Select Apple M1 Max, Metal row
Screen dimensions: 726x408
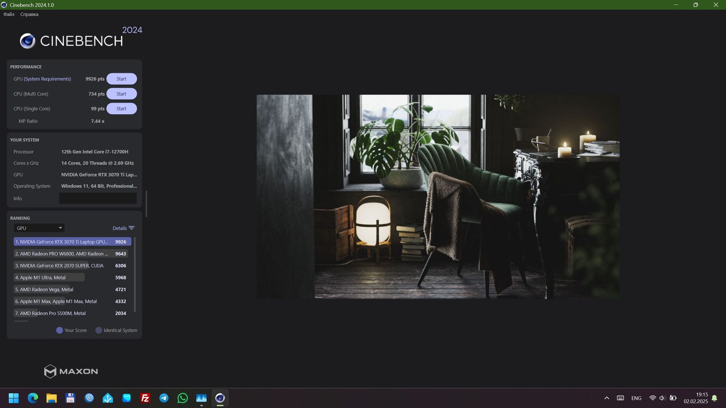point(72,301)
